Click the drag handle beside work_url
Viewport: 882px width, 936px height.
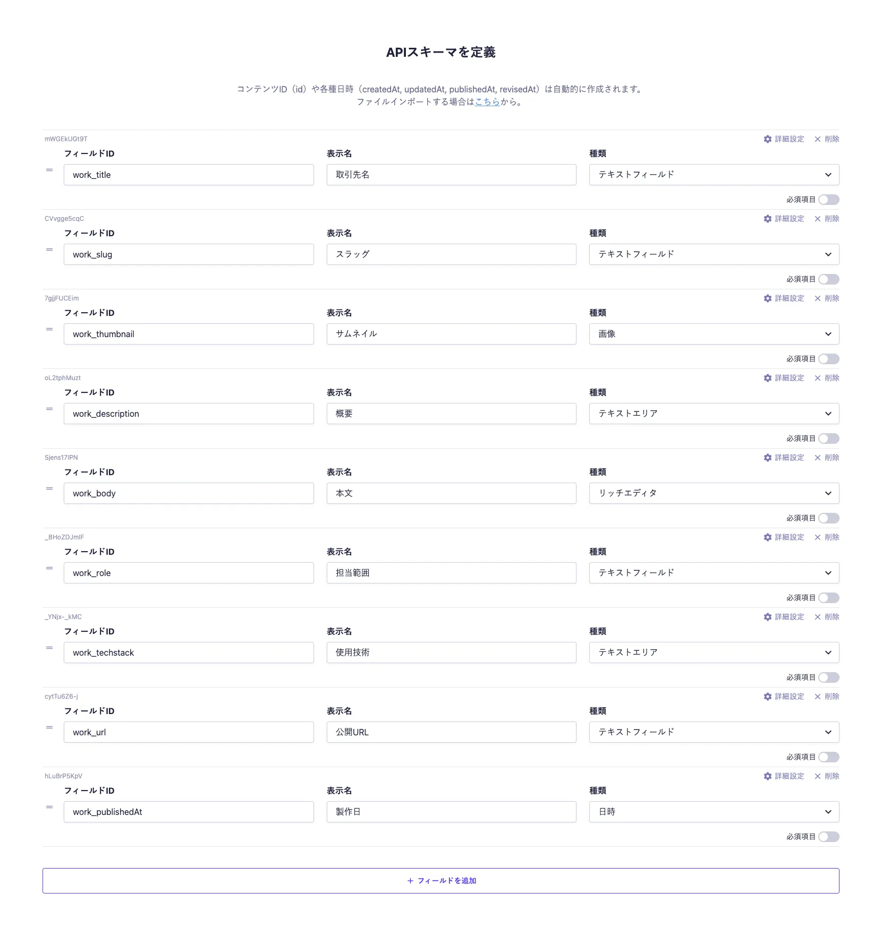coord(49,727)
